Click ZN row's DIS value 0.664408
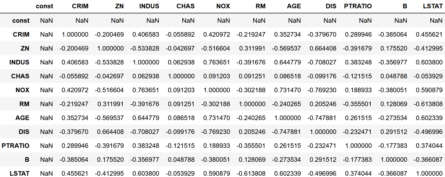Viewport: 445px width, 177px height. tap(323, 48)
